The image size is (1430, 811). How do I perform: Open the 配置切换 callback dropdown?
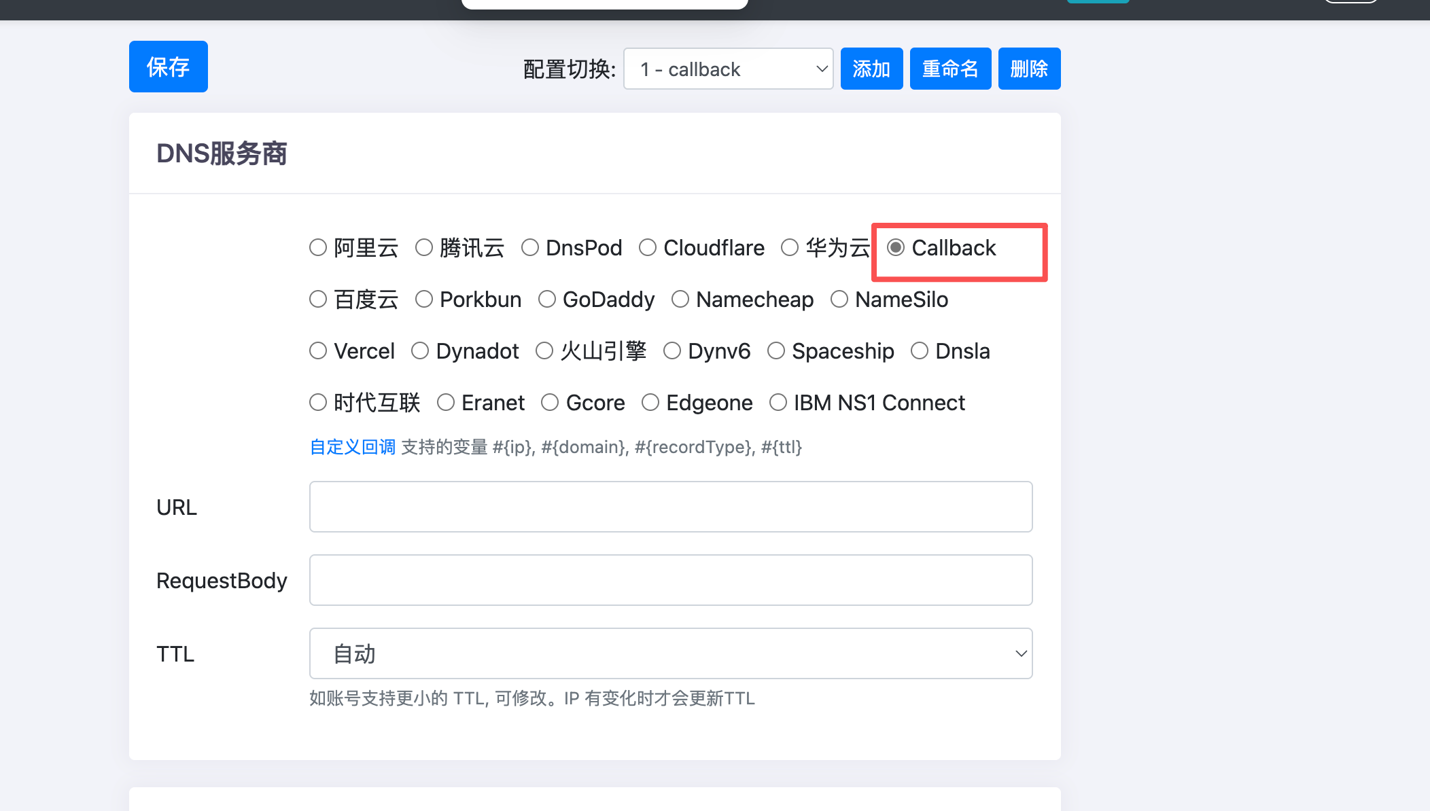pyautogui.click(x=728, y=69)
